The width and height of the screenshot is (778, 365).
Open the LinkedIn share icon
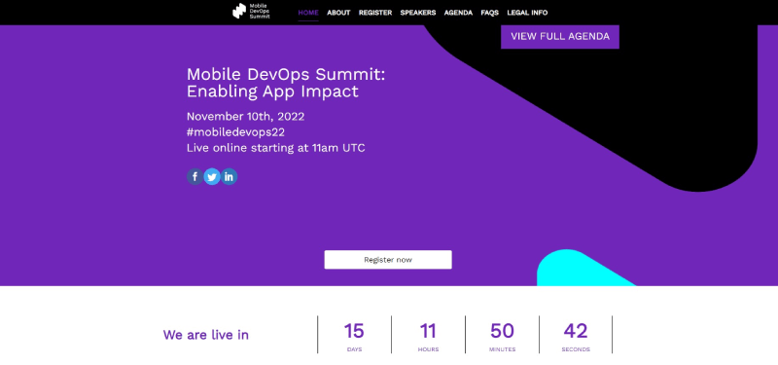pos(229,176)
